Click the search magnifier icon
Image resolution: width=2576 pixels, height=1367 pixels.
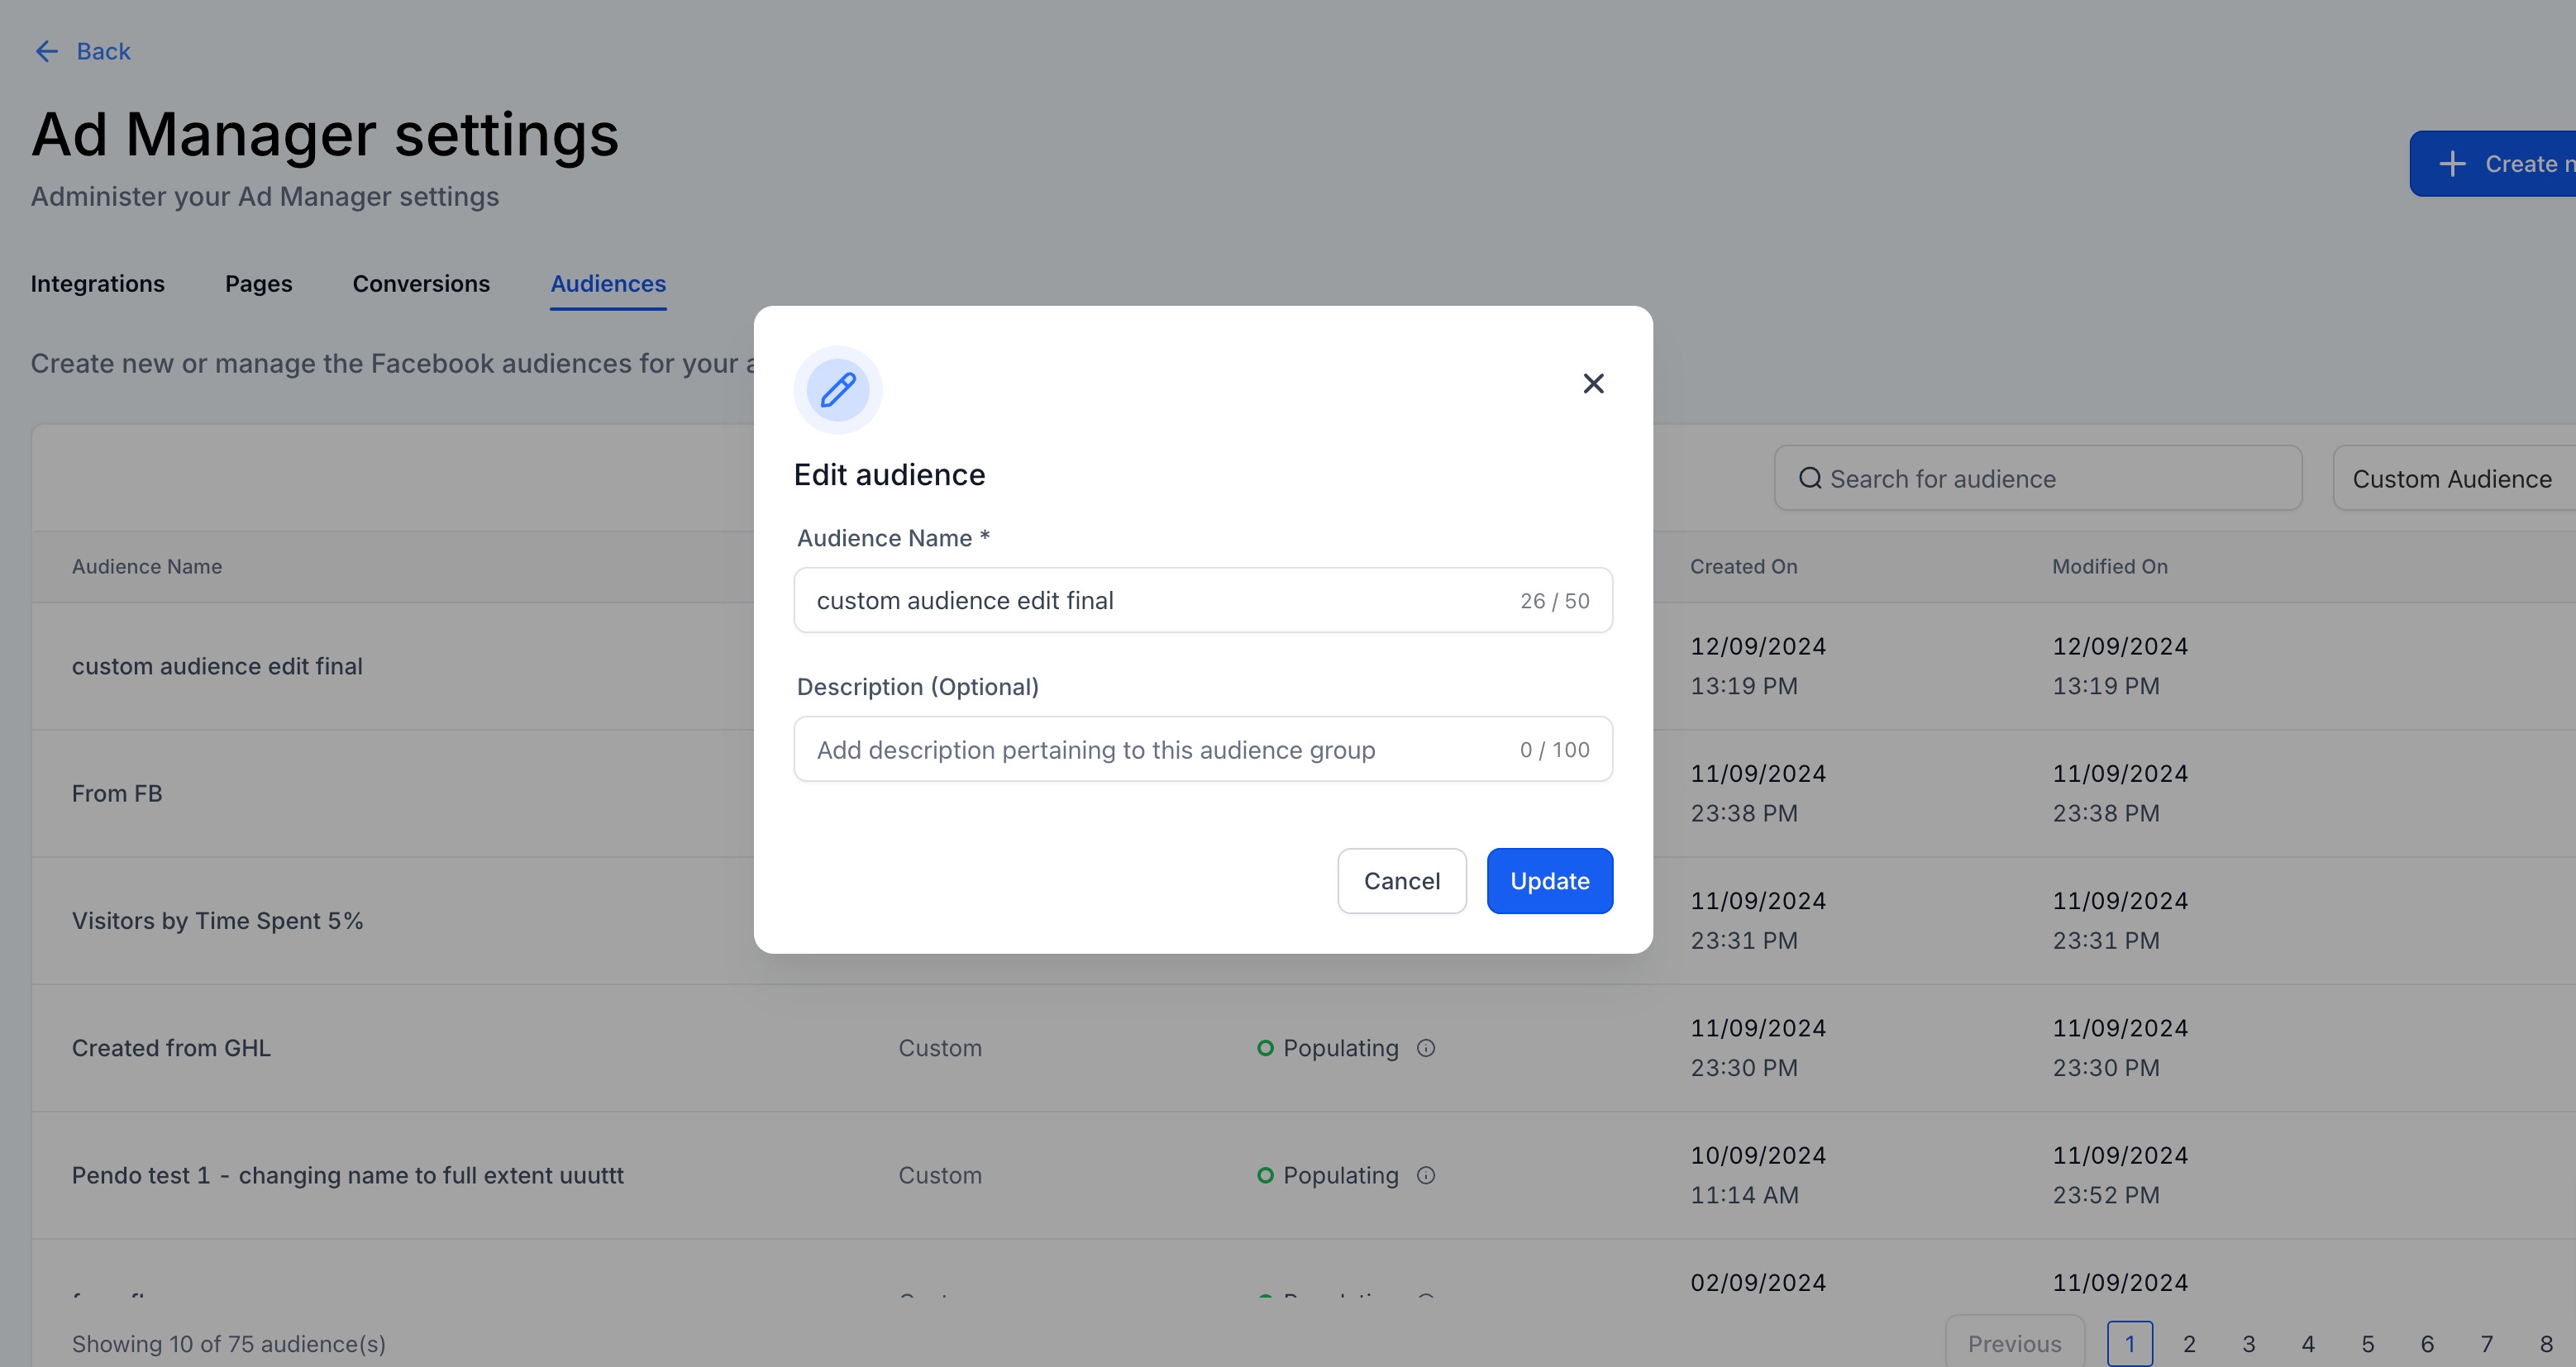1809,479
